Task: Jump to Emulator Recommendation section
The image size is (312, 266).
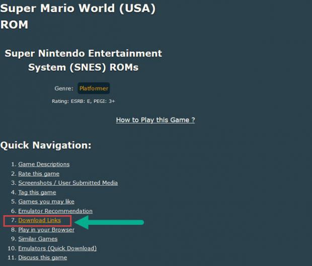Action: click(55, 211)
